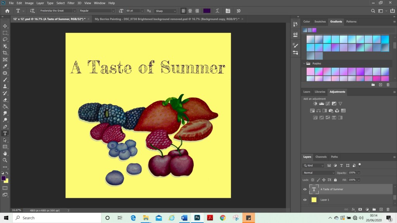Open the Fredericka the Great font dropdown
397x223 pixels.
point(58,11)
